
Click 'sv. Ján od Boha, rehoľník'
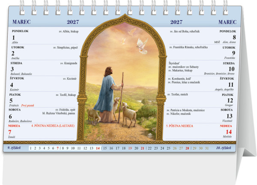[x=185, y=31]
